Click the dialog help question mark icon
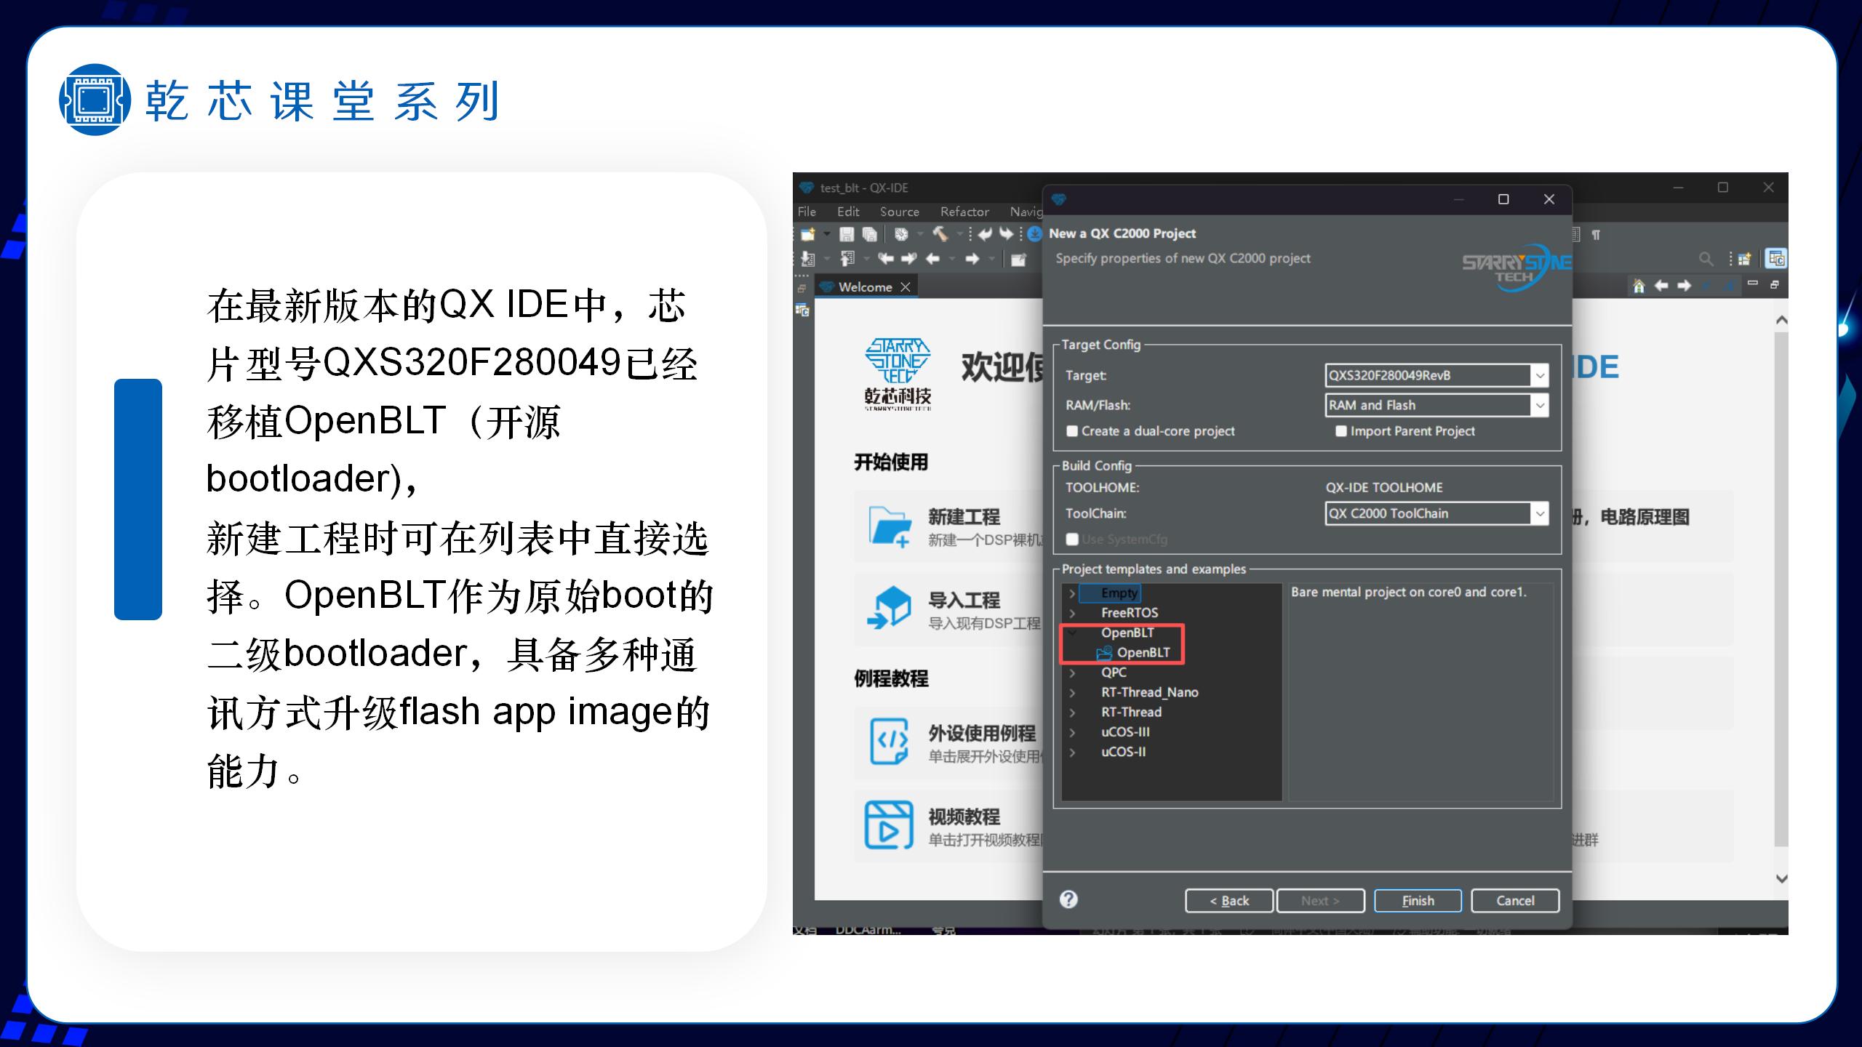Viewport: 1862px width, 1047px height. point(1068,899)
